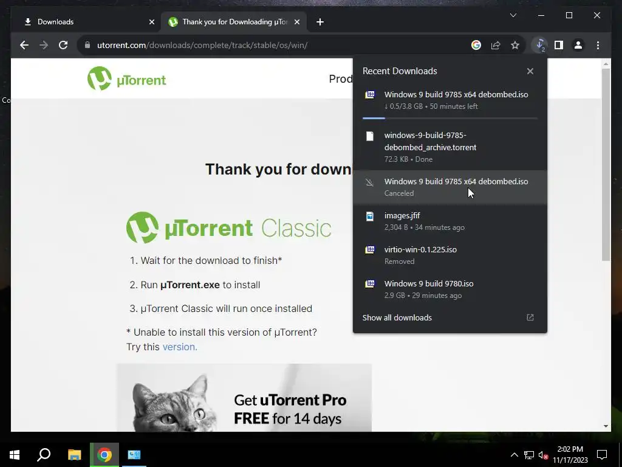622x467 pixels.
Task: Click the download progress bar
Action: [x=450, y=119]
